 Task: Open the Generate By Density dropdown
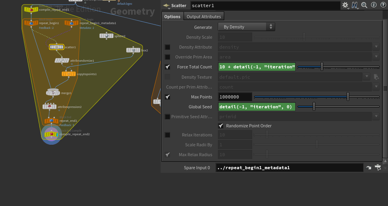[246, 27]
